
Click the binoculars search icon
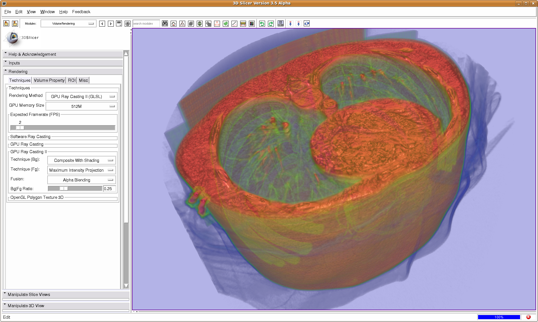165,24
